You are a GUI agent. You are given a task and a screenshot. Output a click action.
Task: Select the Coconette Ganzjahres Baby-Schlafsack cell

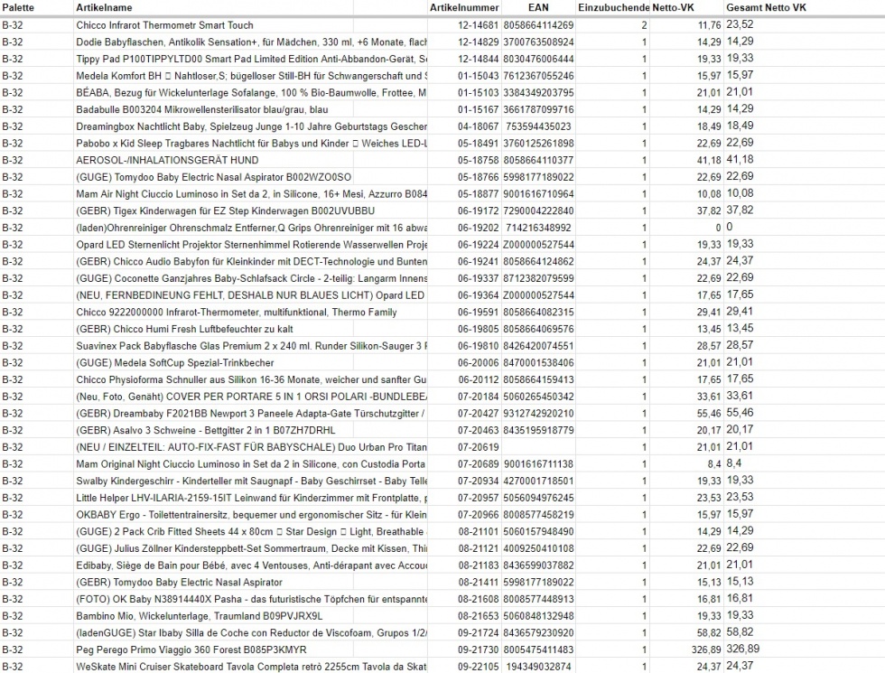(252, 279)
